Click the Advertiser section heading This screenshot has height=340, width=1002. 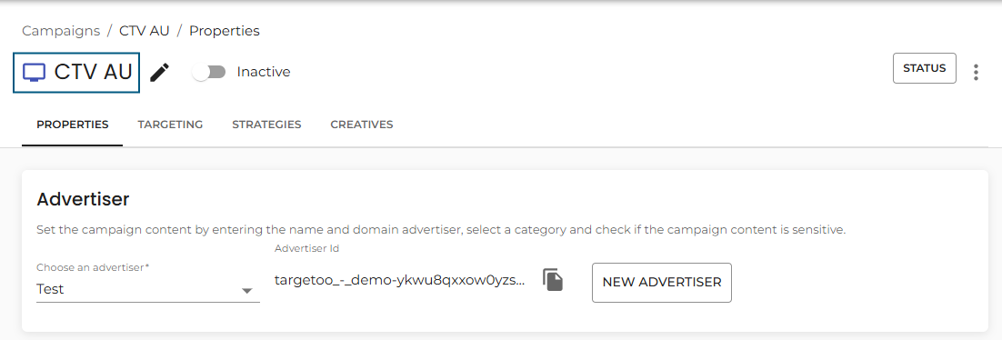(x=83, y=199)
